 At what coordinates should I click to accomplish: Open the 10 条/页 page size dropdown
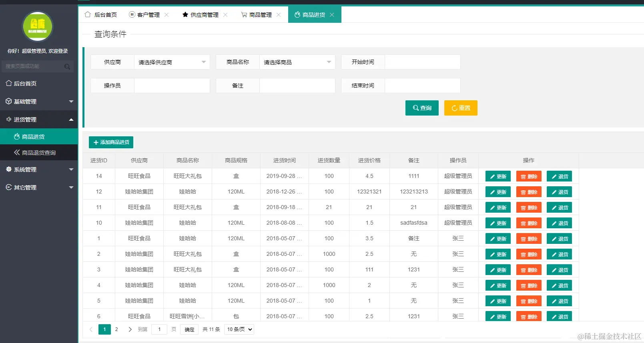pyautogui.click(x=239, y=329)
